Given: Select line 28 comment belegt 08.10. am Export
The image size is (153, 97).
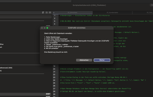Looking at the screenshot, I should click(93, 91).
